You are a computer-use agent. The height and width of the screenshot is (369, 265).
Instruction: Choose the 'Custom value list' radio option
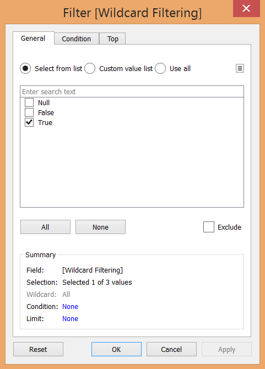tap(90, 68)
